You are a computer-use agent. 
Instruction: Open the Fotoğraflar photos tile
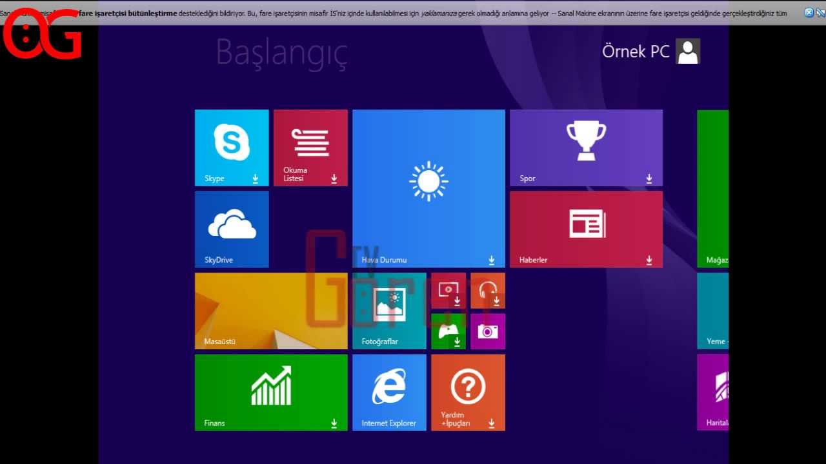pyautogui.click(x=389, y=311)
